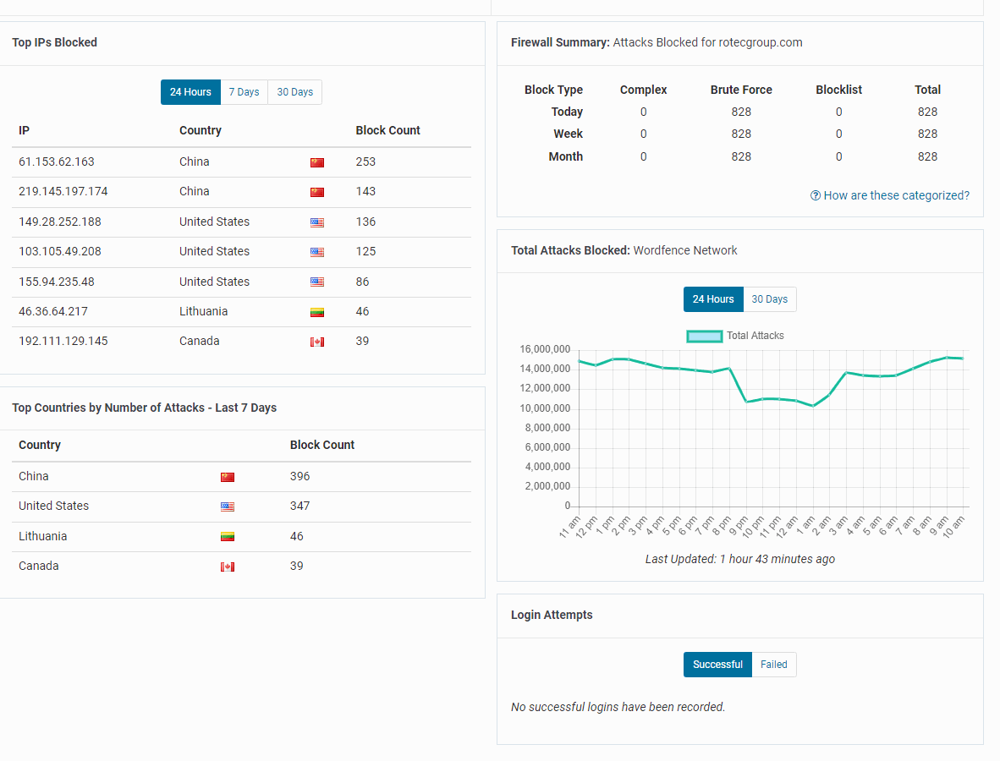Click the chart line dip at 9 pm
Screen dimensions: 1000x761
(x=747, y=402)
